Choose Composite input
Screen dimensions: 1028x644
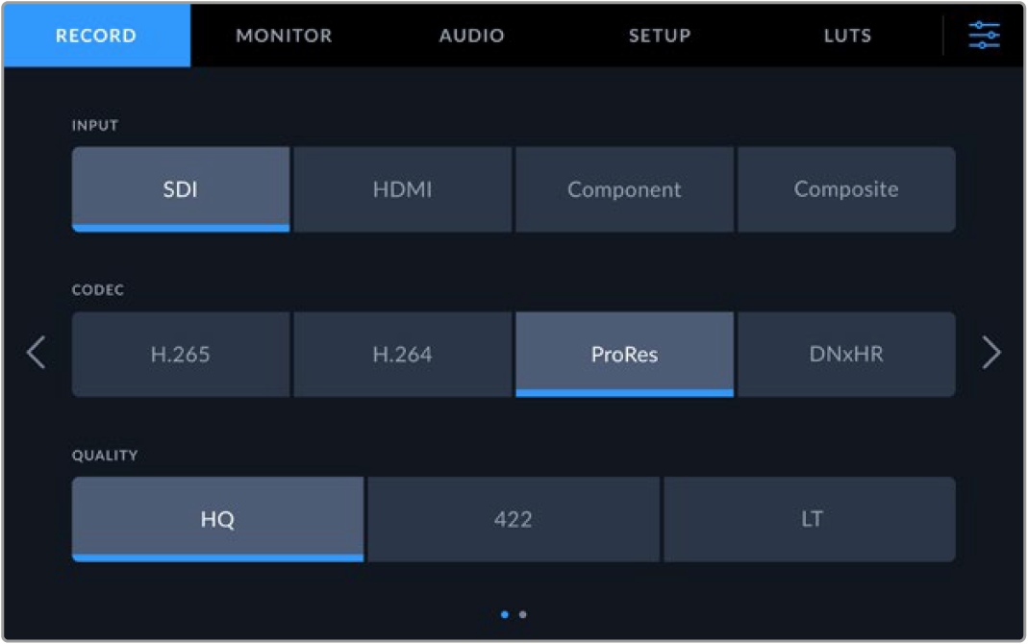(x=846, y=189)
